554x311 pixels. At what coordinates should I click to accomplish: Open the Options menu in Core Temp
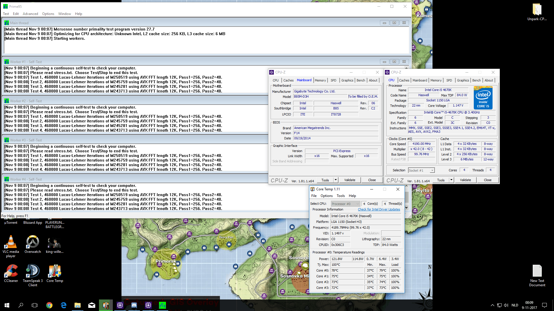click(x=326, y=196)
